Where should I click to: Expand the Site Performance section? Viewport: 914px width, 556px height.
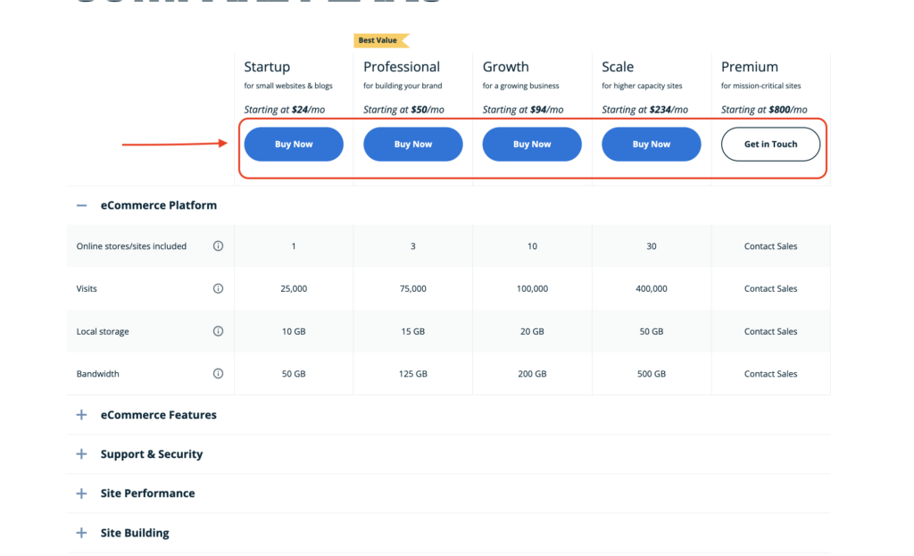click(82, 494)
